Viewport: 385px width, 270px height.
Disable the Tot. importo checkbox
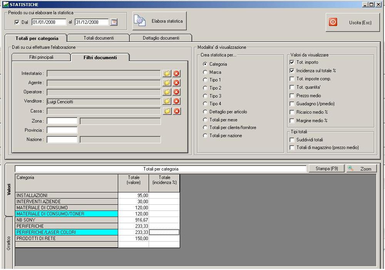click(x=292, y=62)
